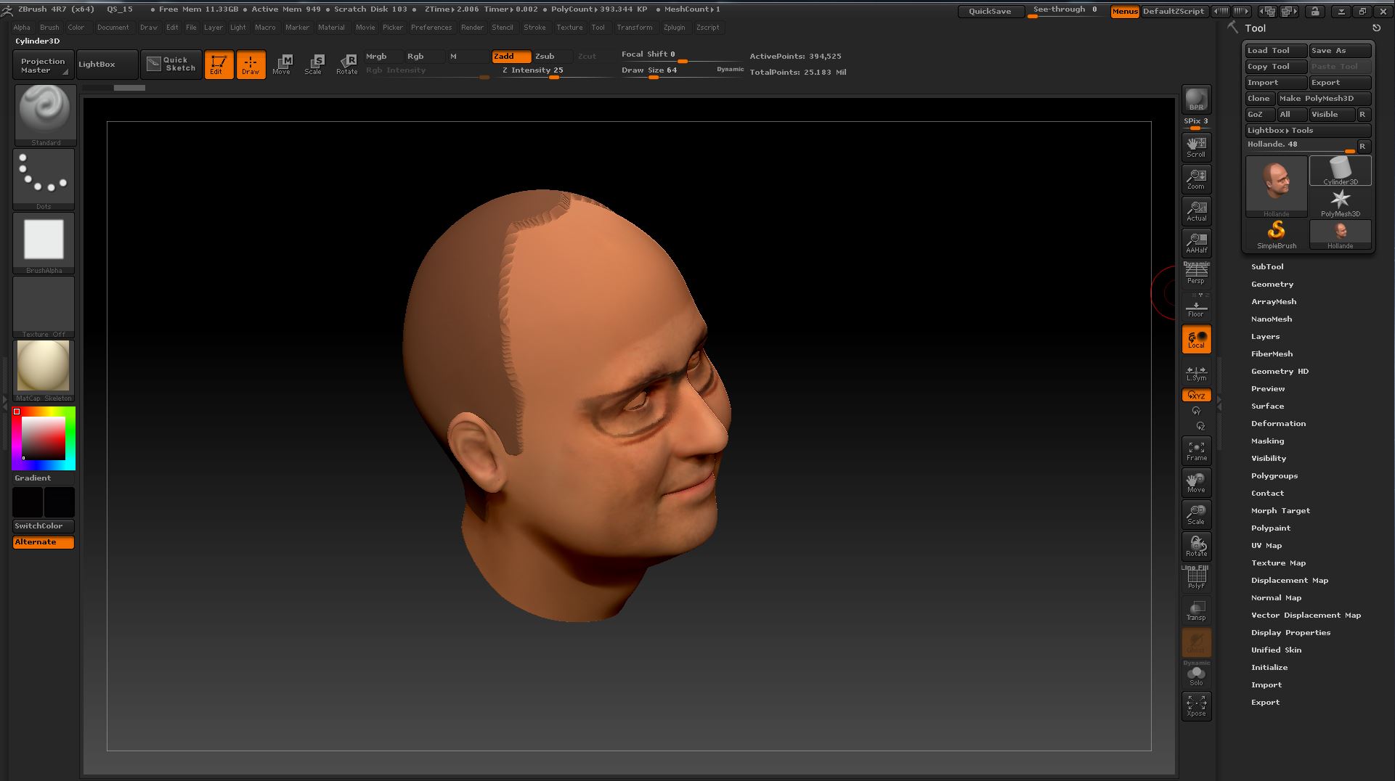
Task: Expand the Geometry section
Action: point(1272,285)
